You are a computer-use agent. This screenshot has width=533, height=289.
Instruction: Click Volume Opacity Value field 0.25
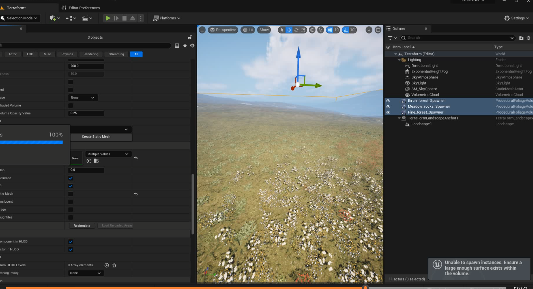(x=86, y=113)
